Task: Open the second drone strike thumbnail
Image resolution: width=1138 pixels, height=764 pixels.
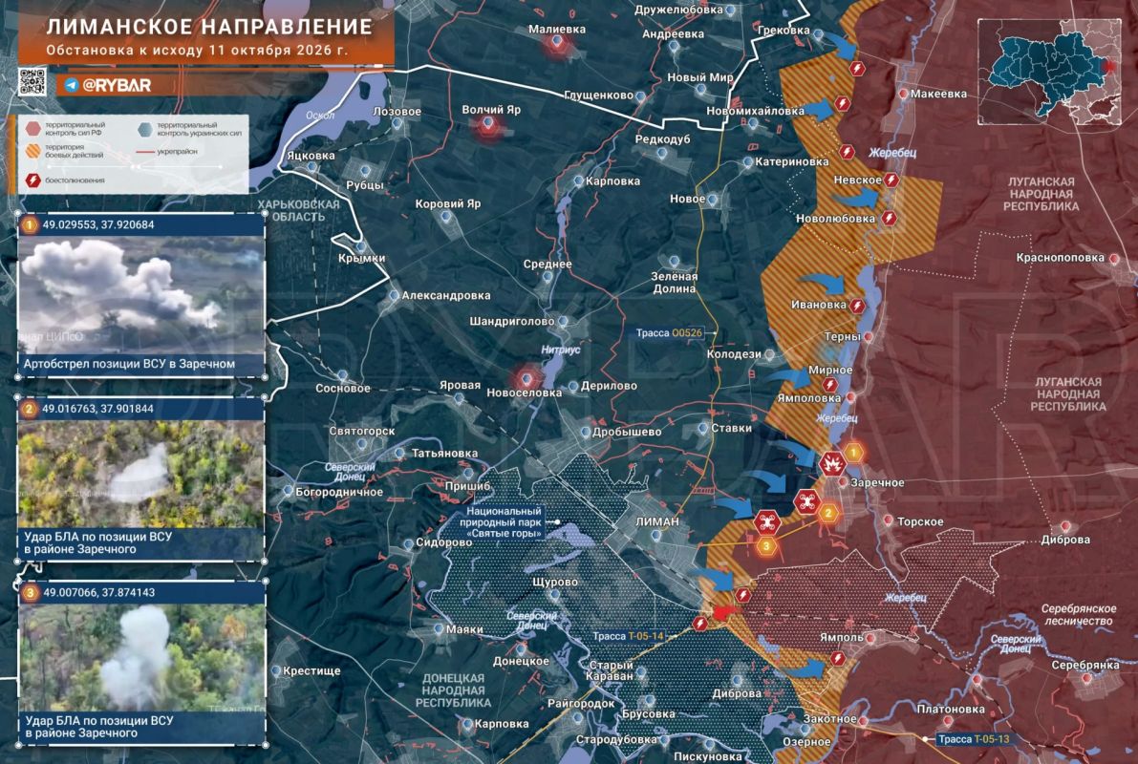Action: point(140,475)
